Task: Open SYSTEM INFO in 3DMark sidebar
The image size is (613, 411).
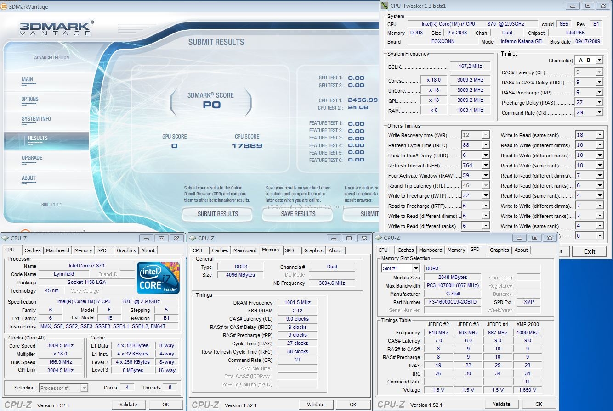Action: (x=36, y=119)
